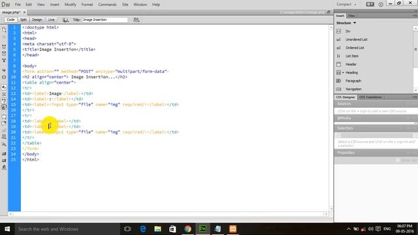Screen dimensions: 418x235
Task: Toggle Line Numbers in coding toolbar
Action: pos(4,87)
